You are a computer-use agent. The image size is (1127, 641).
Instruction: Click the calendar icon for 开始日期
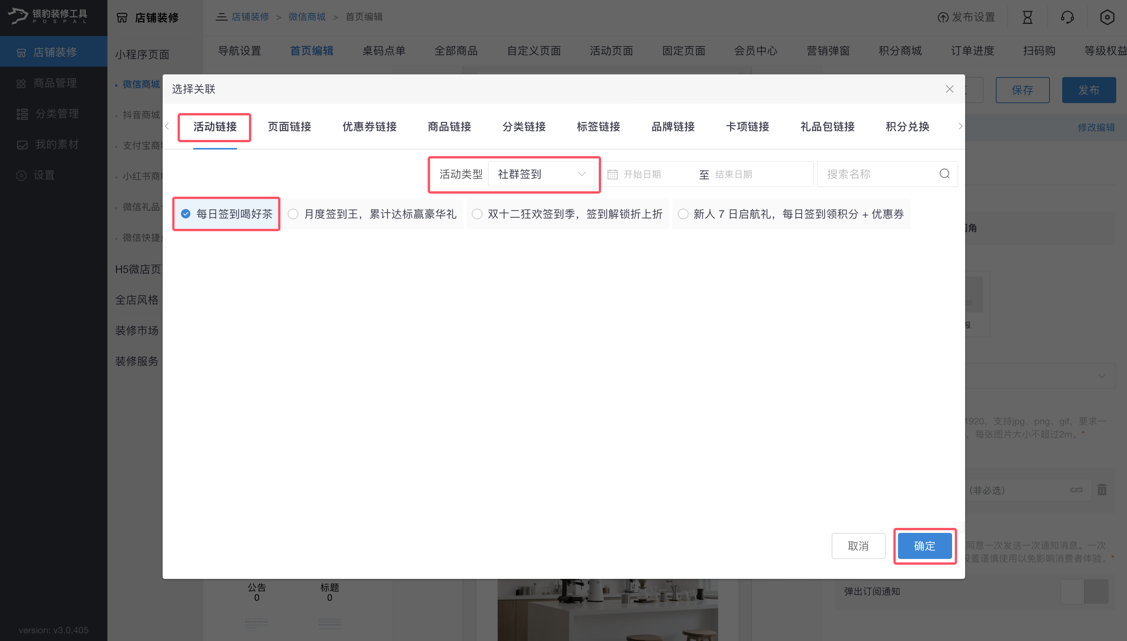click(x=613, y=174)
